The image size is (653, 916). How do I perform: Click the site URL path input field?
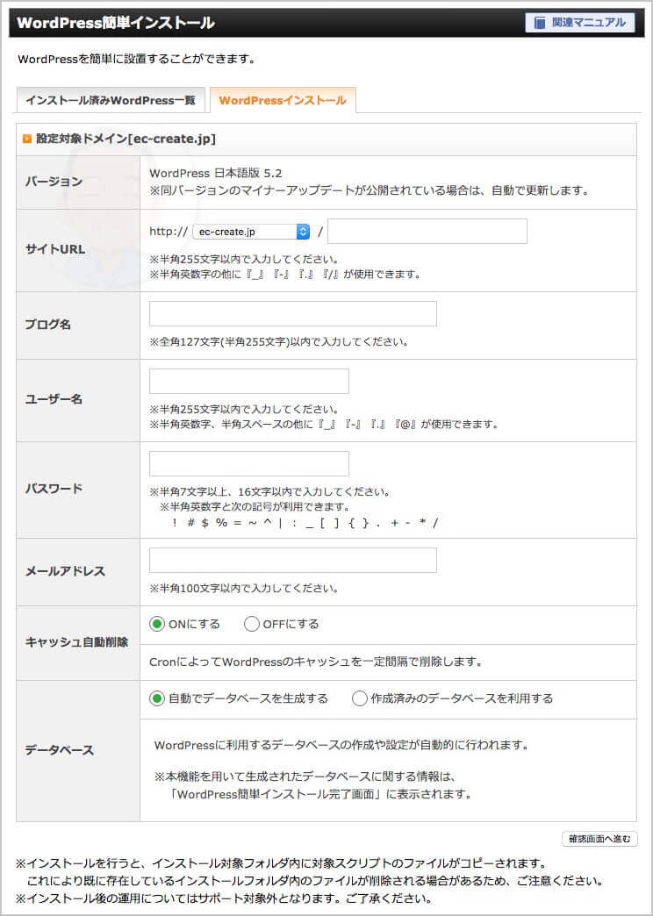pos(427,232)
